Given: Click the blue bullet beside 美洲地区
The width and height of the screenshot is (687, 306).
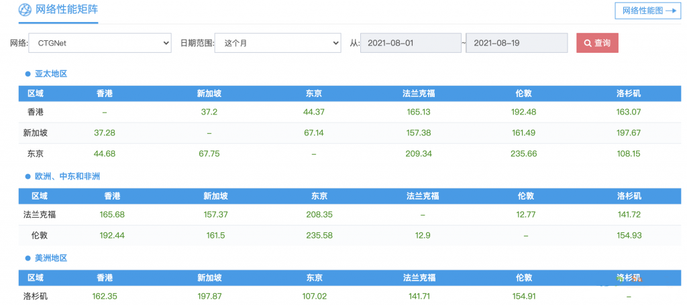Looking at the screenshot, I should 28,258.
